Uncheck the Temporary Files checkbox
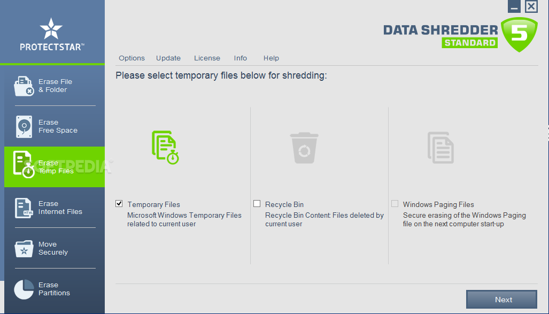Screen dimensions: 549x314 (119, 204)
